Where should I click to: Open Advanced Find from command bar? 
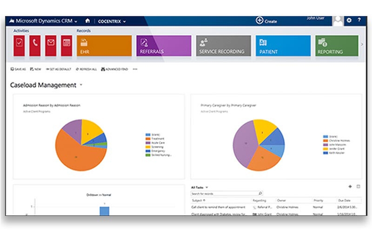114,69
